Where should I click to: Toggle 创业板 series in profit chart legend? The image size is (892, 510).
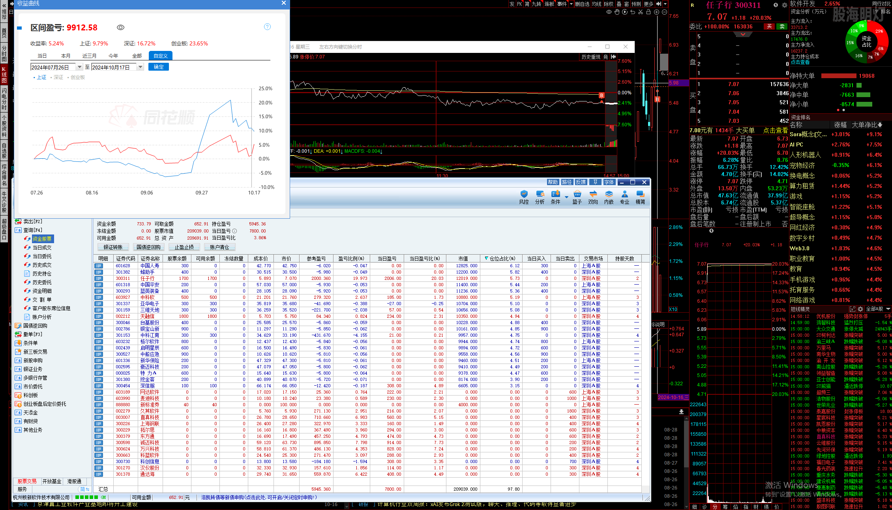pyautogui.click(x=76, y=77)
